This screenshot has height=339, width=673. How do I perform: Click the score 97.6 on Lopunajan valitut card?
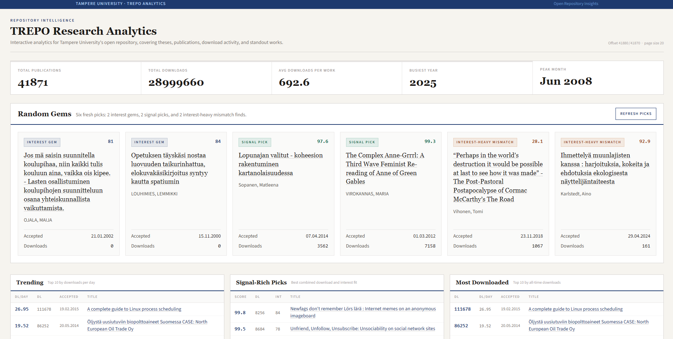click(x=323, y=141)
